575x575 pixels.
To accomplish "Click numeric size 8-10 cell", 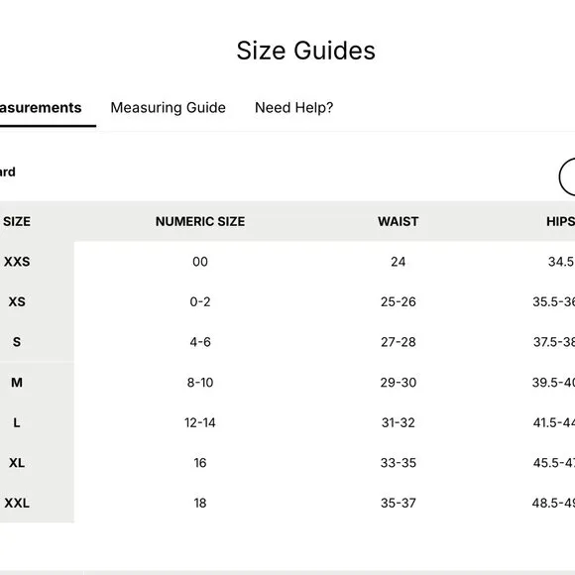I will 200,383.
